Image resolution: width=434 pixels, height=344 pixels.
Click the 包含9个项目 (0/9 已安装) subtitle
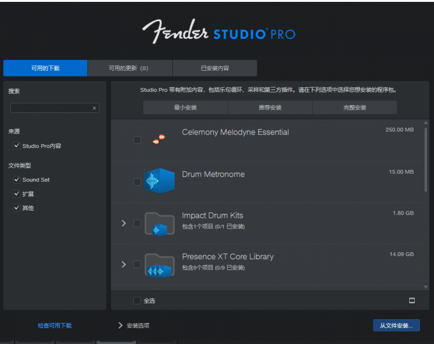[x=213, y=267]
